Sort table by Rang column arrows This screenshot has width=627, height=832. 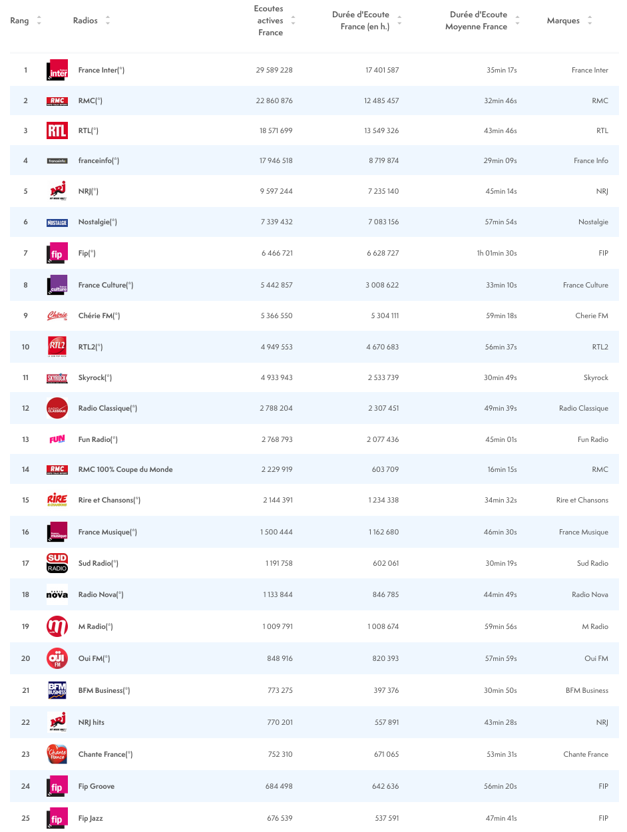[x=39, y=21]
